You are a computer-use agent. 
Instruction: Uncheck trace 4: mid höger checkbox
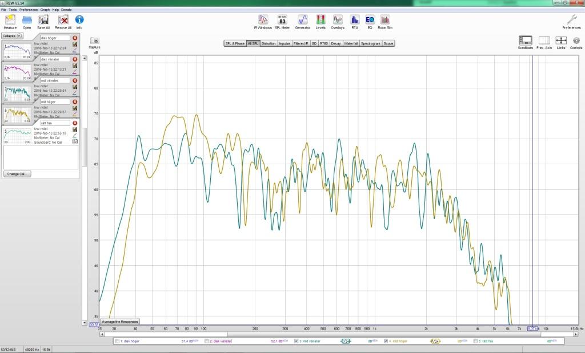386,341
